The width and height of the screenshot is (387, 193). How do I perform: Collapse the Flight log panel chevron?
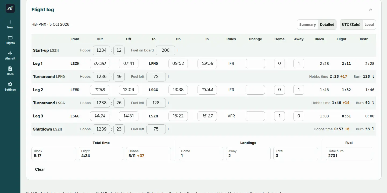(371, 10)
